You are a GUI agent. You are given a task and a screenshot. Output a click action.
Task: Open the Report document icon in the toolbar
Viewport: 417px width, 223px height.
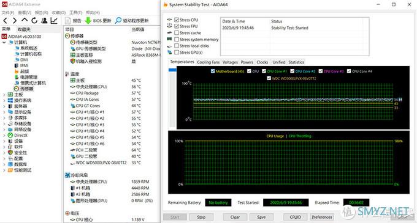click(x=68, y=21)
